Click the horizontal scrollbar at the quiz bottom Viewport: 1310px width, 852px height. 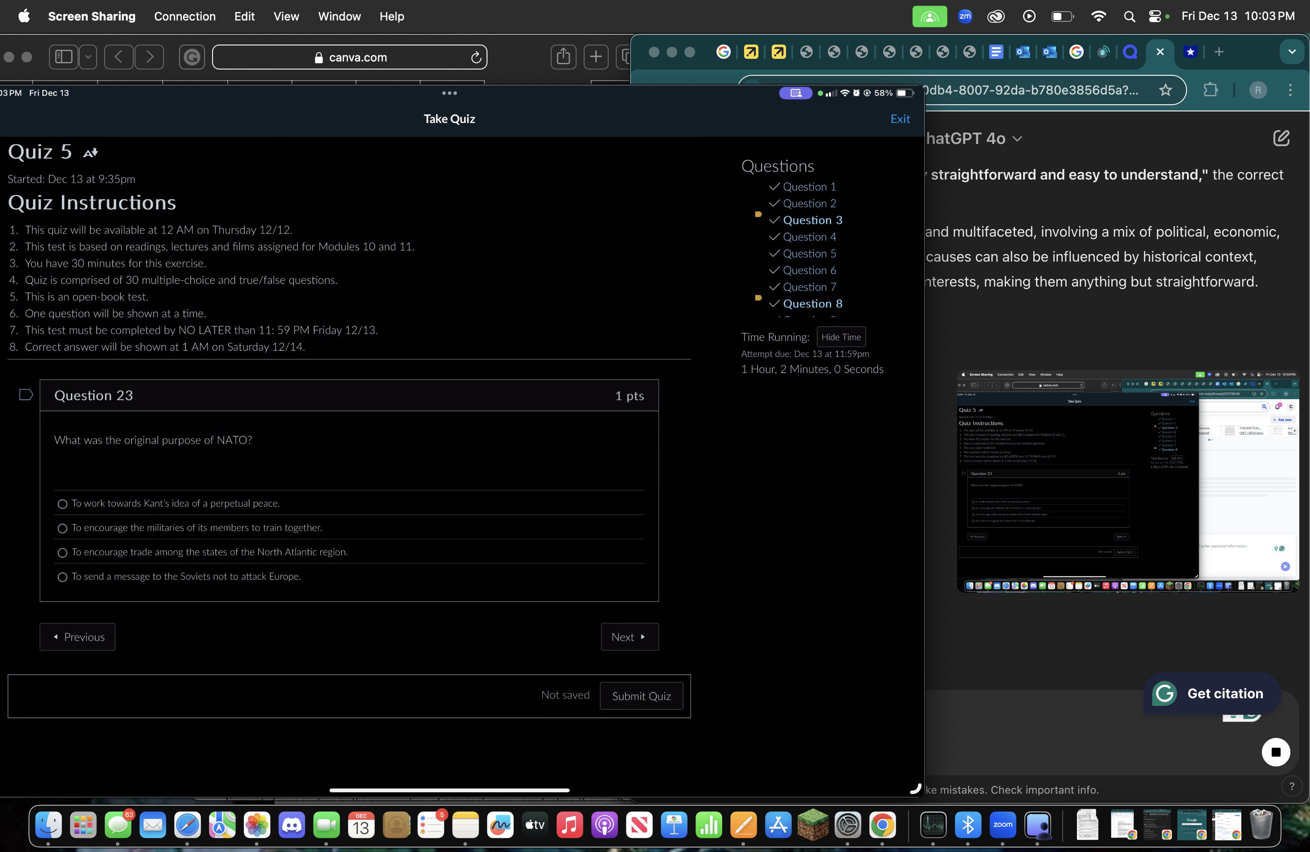(x=449, y=791)
